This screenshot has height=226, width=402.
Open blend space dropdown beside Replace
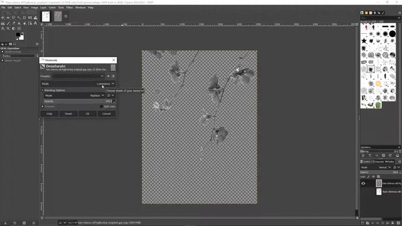[111, 95]
